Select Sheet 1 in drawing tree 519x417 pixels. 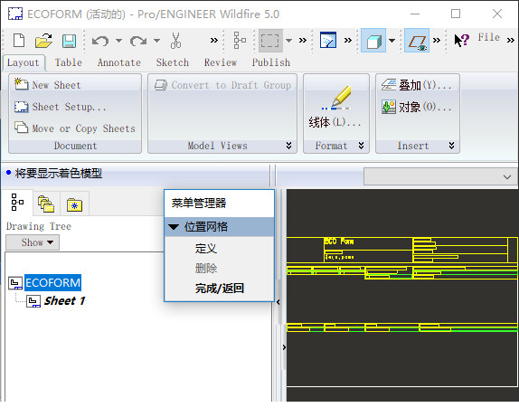click(x=64, y=300)
